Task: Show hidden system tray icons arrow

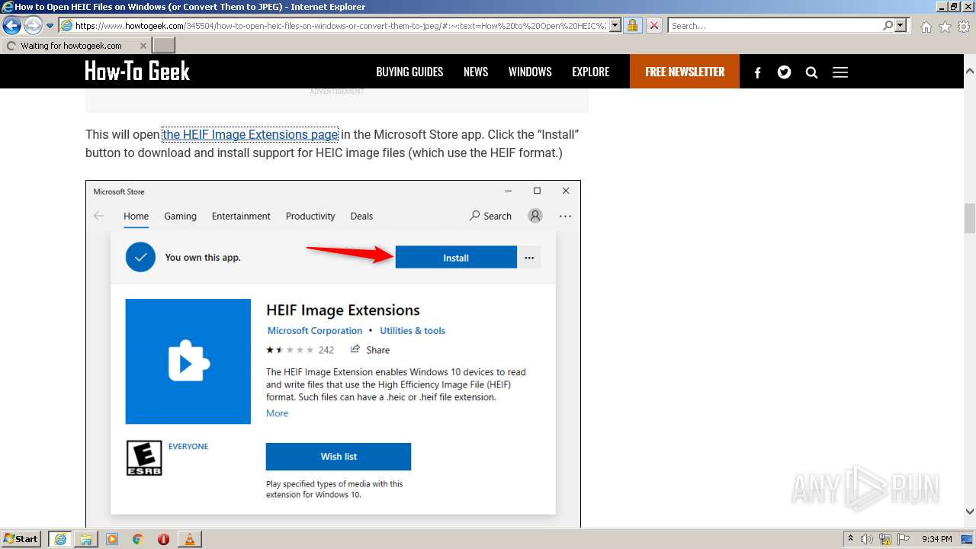Action: point(850,539)
